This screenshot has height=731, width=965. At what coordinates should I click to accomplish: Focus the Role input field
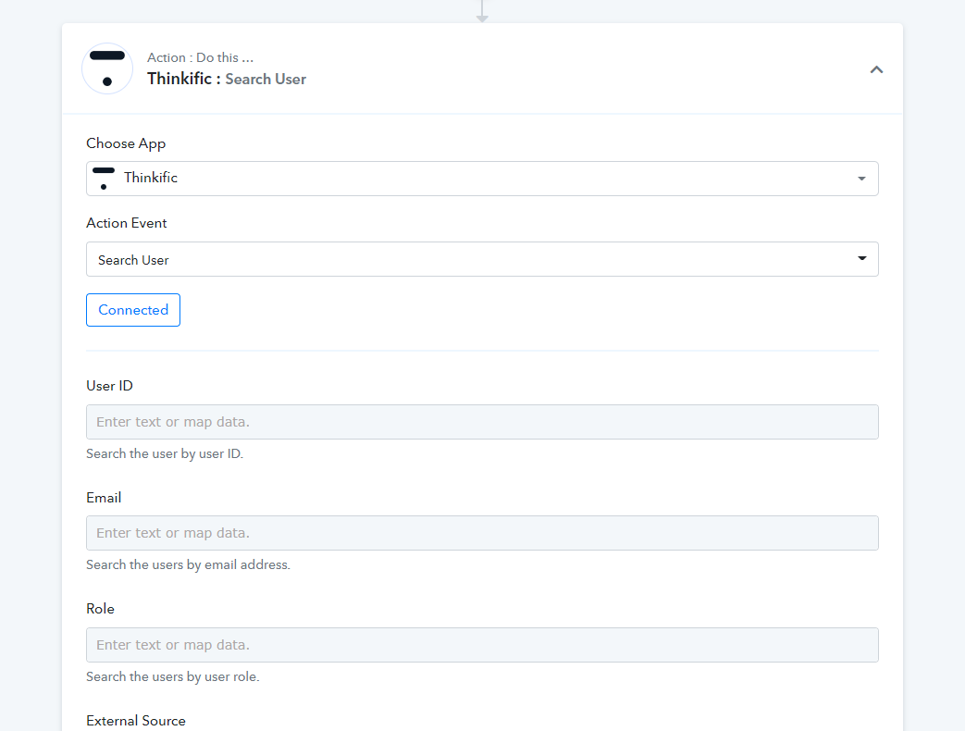[x=482, y=645]
